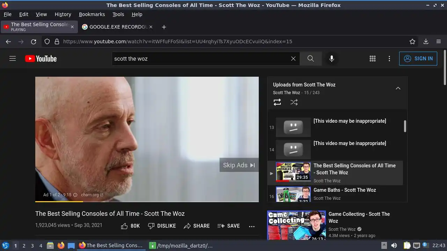This screenshot has width=447, height=251.
Task: Toggle playlist loop
Action: (277, 102)
